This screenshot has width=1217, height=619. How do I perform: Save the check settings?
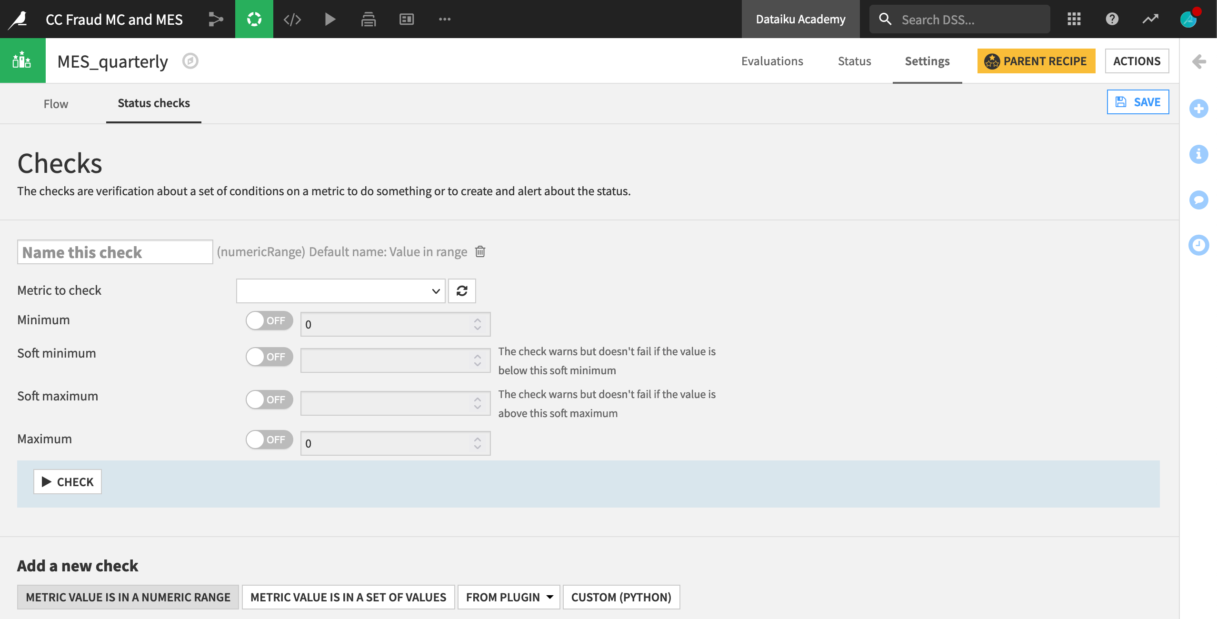point(1137,101)
